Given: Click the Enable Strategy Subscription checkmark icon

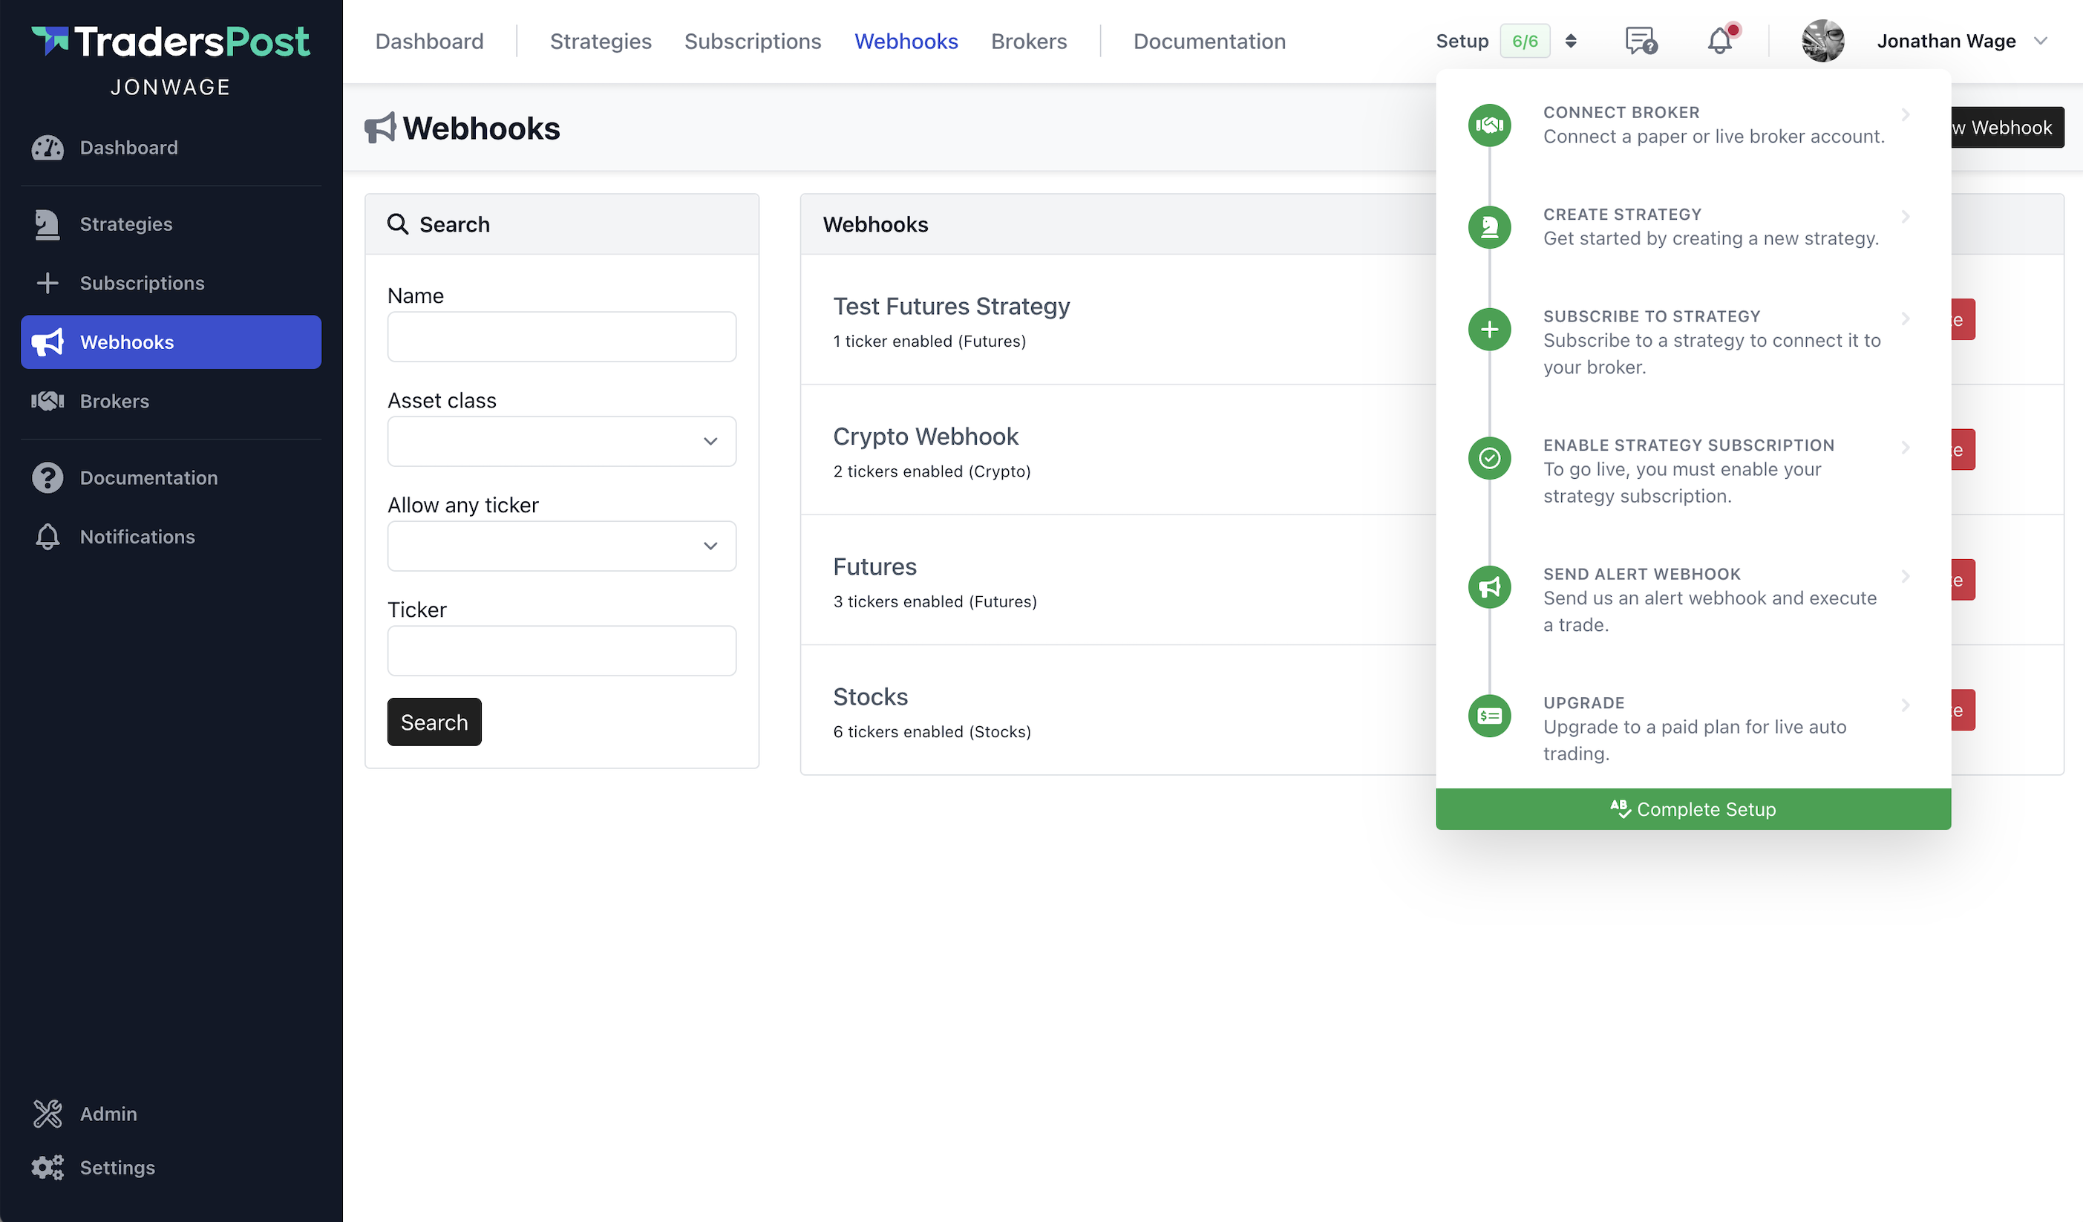Looking at the screenshot, I should click(x=1488, y=458).
